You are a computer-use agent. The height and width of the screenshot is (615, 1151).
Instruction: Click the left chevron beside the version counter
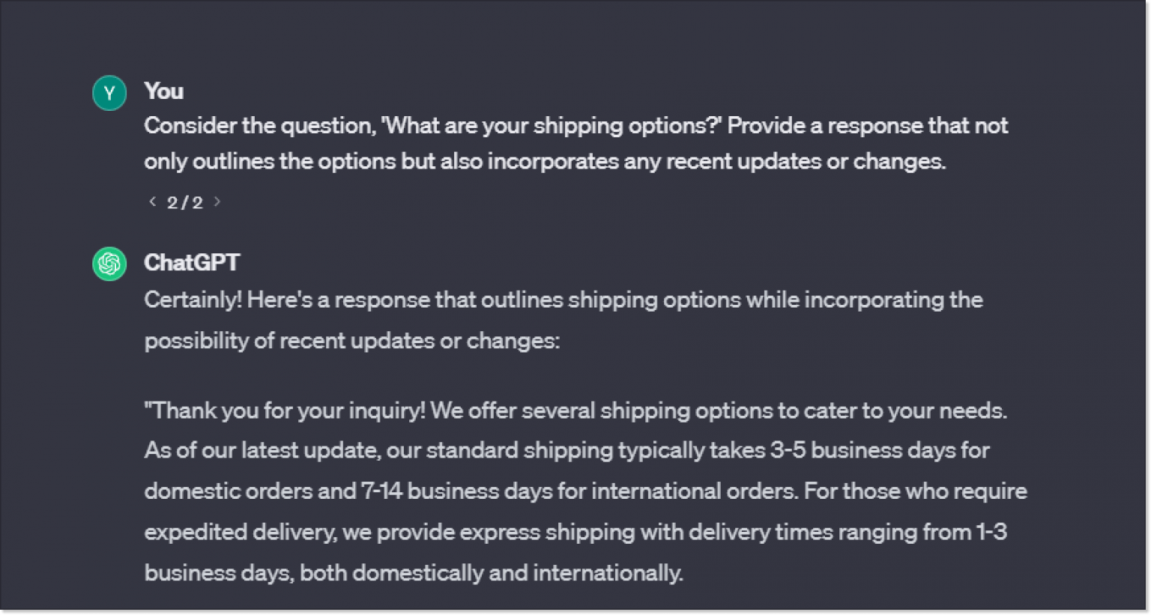click(x=152, y=202)
